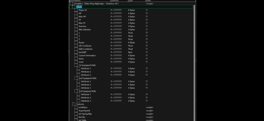
Task: Check the Runes row checkbox
Action: [76, 43]
